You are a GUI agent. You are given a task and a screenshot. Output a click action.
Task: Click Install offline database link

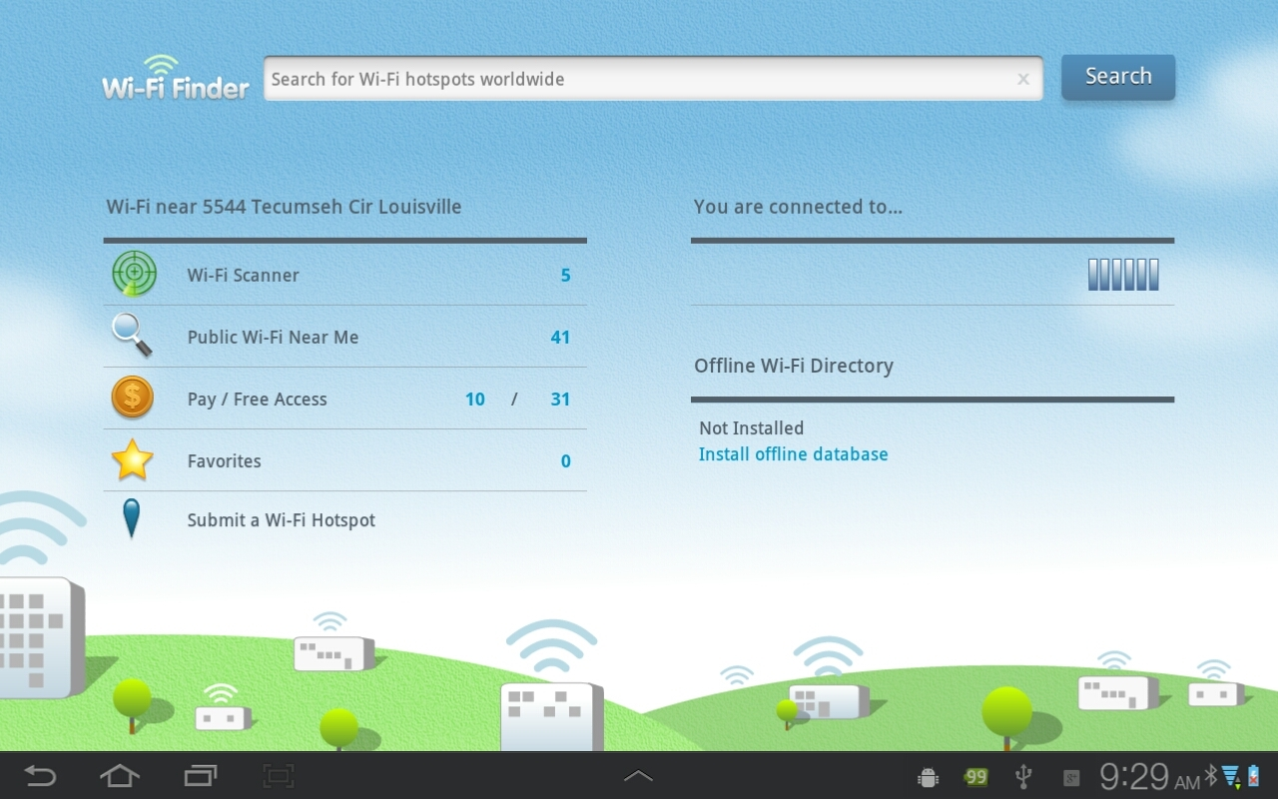[793, 454]
